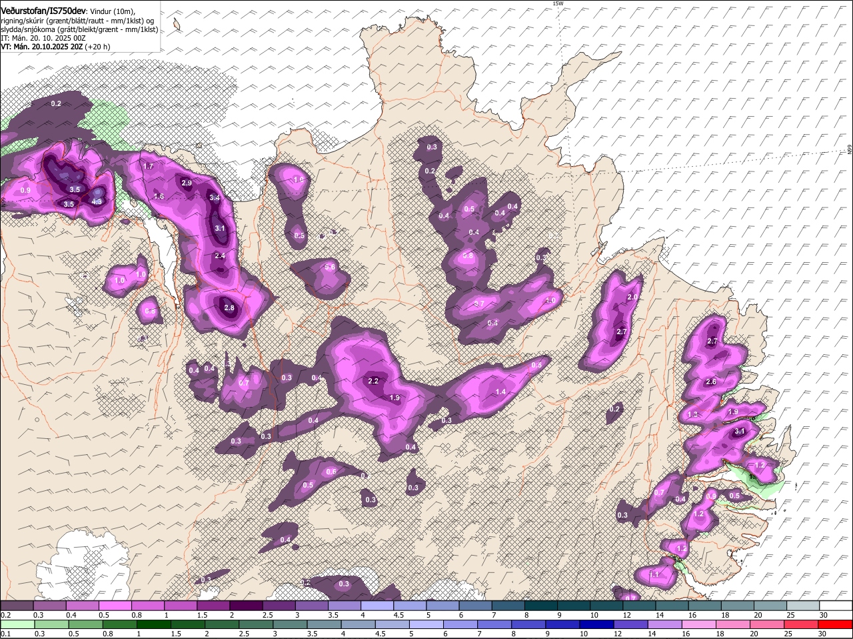Screen dimensions: 853x639
Task: Click the 4.3 snowfall value on the map
Action: tap(97, 201)
